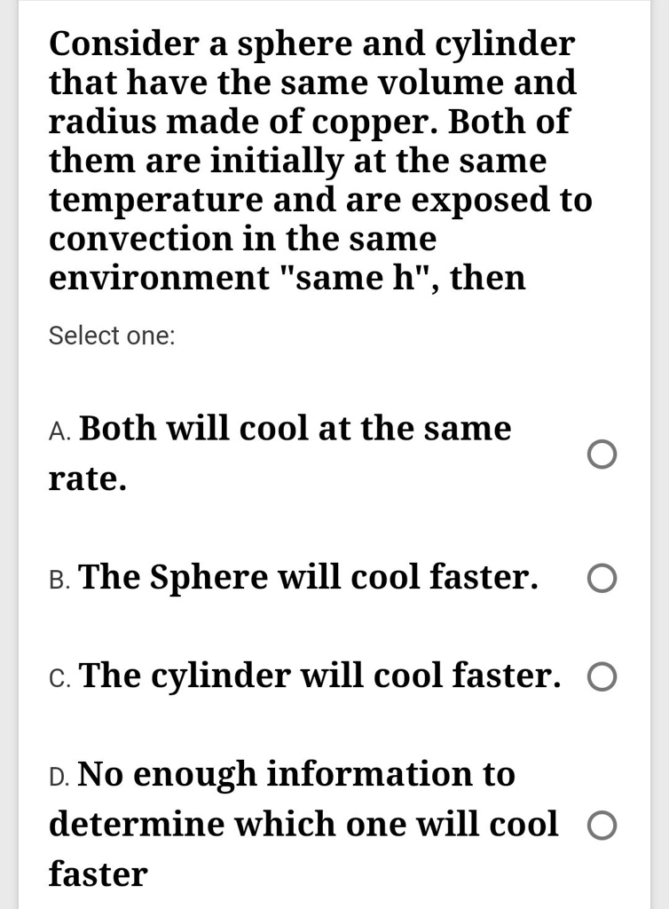This screenshot has height=909, width=669.
Task: Select radio button for option A
Action: point(602,454)
